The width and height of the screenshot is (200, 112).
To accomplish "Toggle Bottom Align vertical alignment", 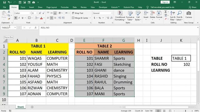I will click(55, 13).
